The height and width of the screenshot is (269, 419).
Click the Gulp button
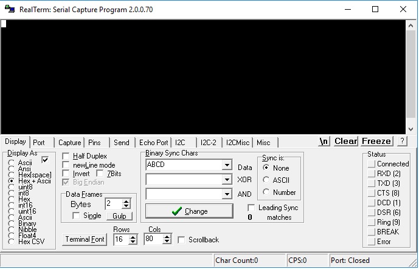119,216
